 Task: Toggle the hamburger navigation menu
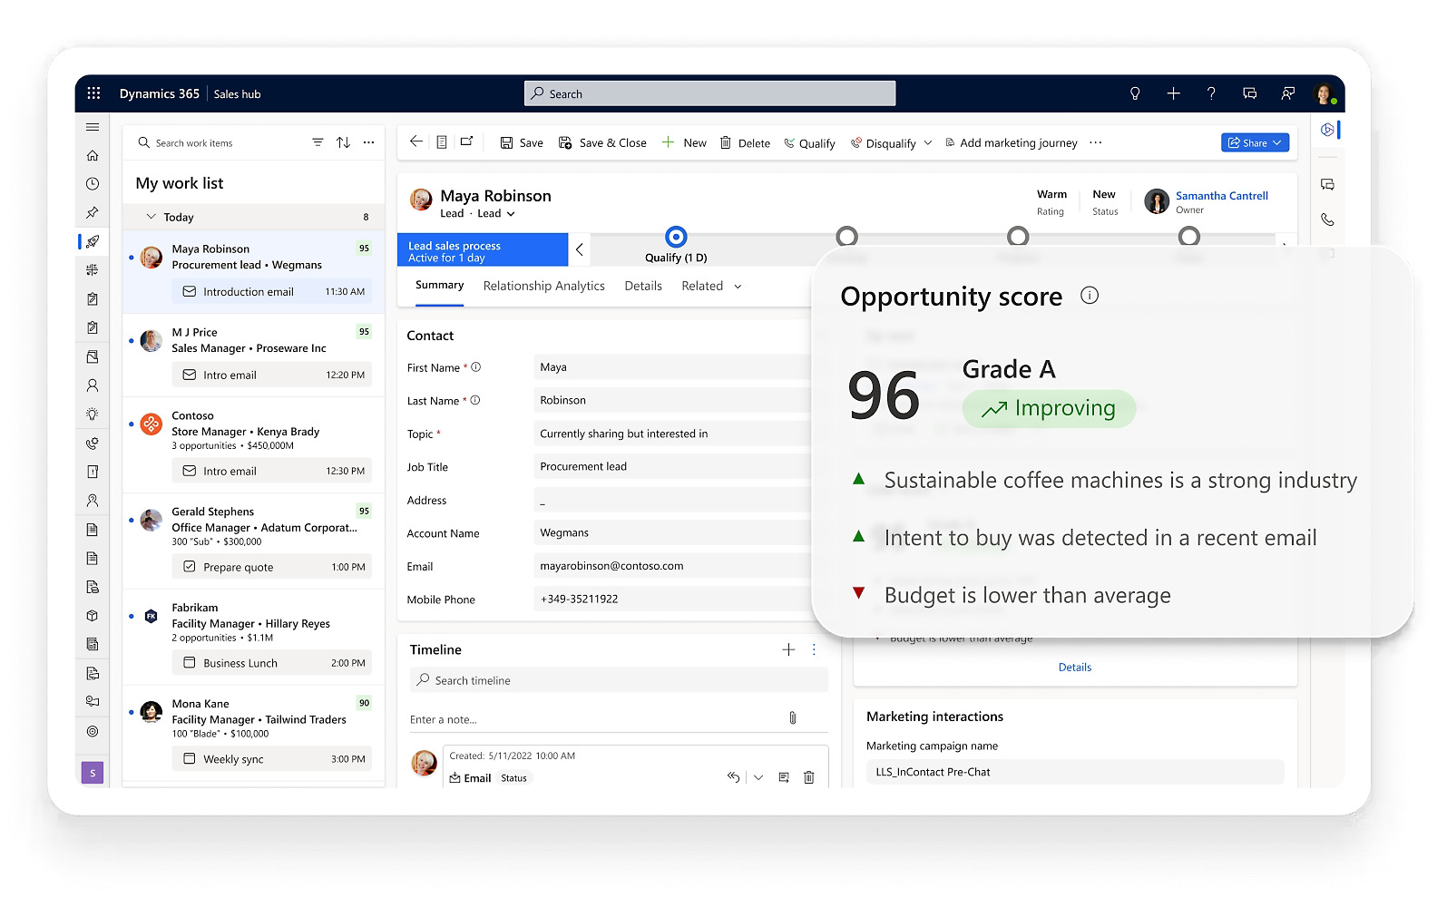click(x=93, y=127)
